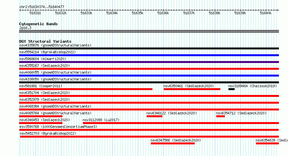Open the nsv6350461 (Sedlazeck2020) label
The height and width of the screenshot is (156, 288).
pos(189,86)
